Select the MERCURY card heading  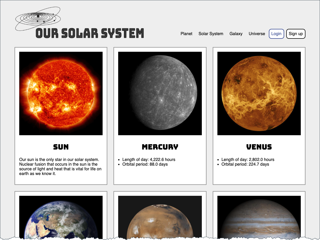point(160,147)
